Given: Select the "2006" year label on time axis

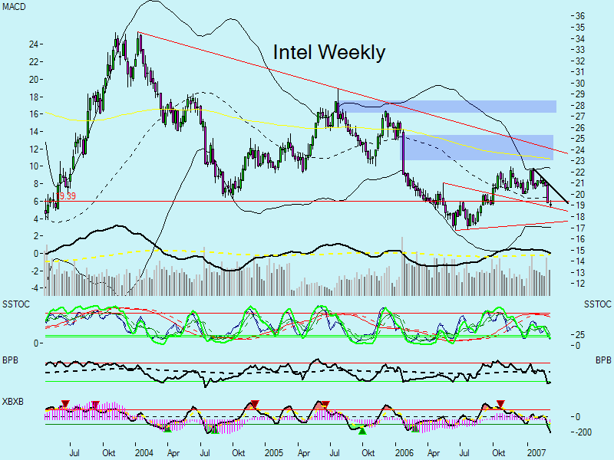Looking at the screenshot, I should (x=404, y=452).
